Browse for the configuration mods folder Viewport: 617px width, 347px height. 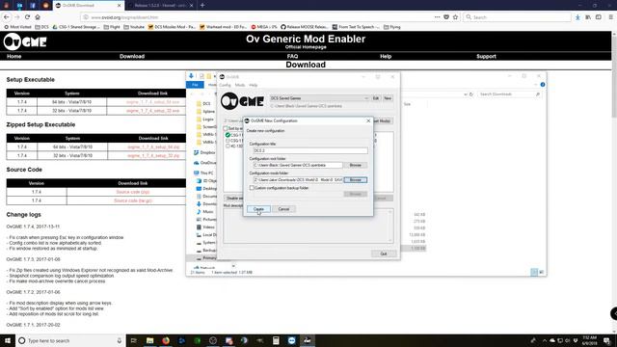pyautogui.click(x=356, y=180)
